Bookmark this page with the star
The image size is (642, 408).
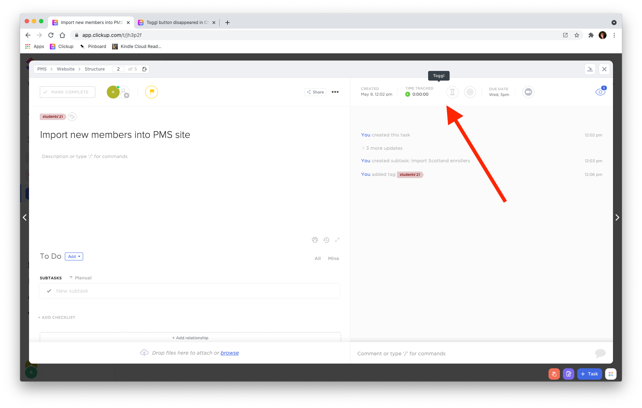pyautogui.click(x=576, y=35)
